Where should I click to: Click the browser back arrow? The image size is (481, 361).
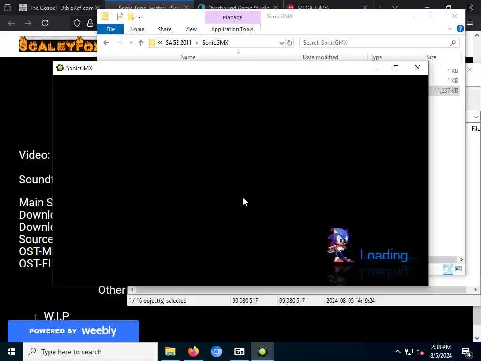(11, 23)
